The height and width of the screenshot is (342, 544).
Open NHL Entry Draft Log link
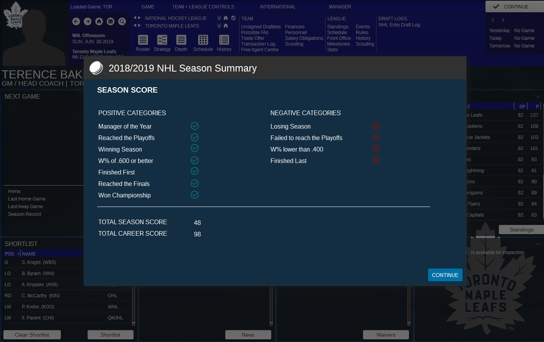click(399, 25)
